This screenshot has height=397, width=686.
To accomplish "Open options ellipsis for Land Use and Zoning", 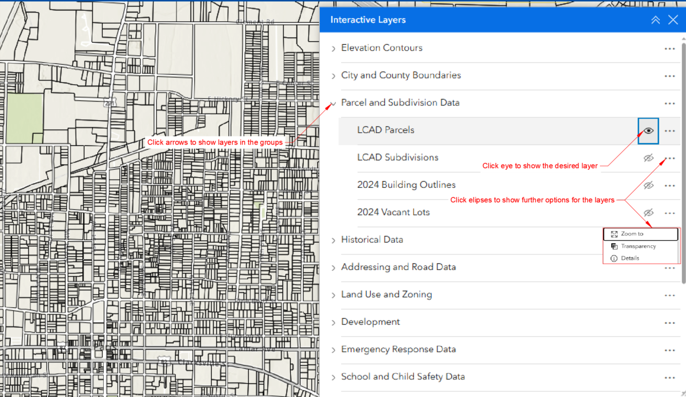I will pos(669,295).
